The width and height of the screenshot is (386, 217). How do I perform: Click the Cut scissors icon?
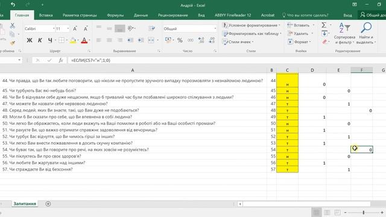tap(12, 25)
